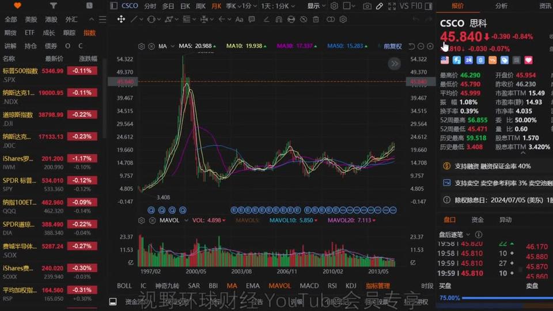Switch to the 日K chart tab
Image resolution: width=553 pixels, height=311 pixels.
pyautogui.click(x=185, y=6)
